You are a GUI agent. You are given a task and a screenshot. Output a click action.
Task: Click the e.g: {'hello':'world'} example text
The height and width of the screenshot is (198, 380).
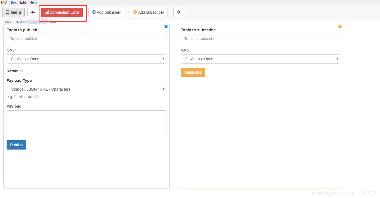point(23,97)
